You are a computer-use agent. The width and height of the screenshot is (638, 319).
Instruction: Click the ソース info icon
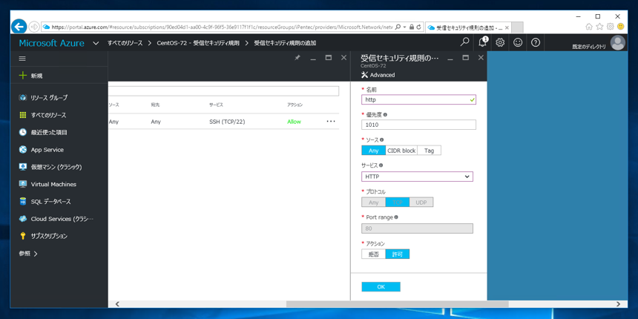point(381,139)
